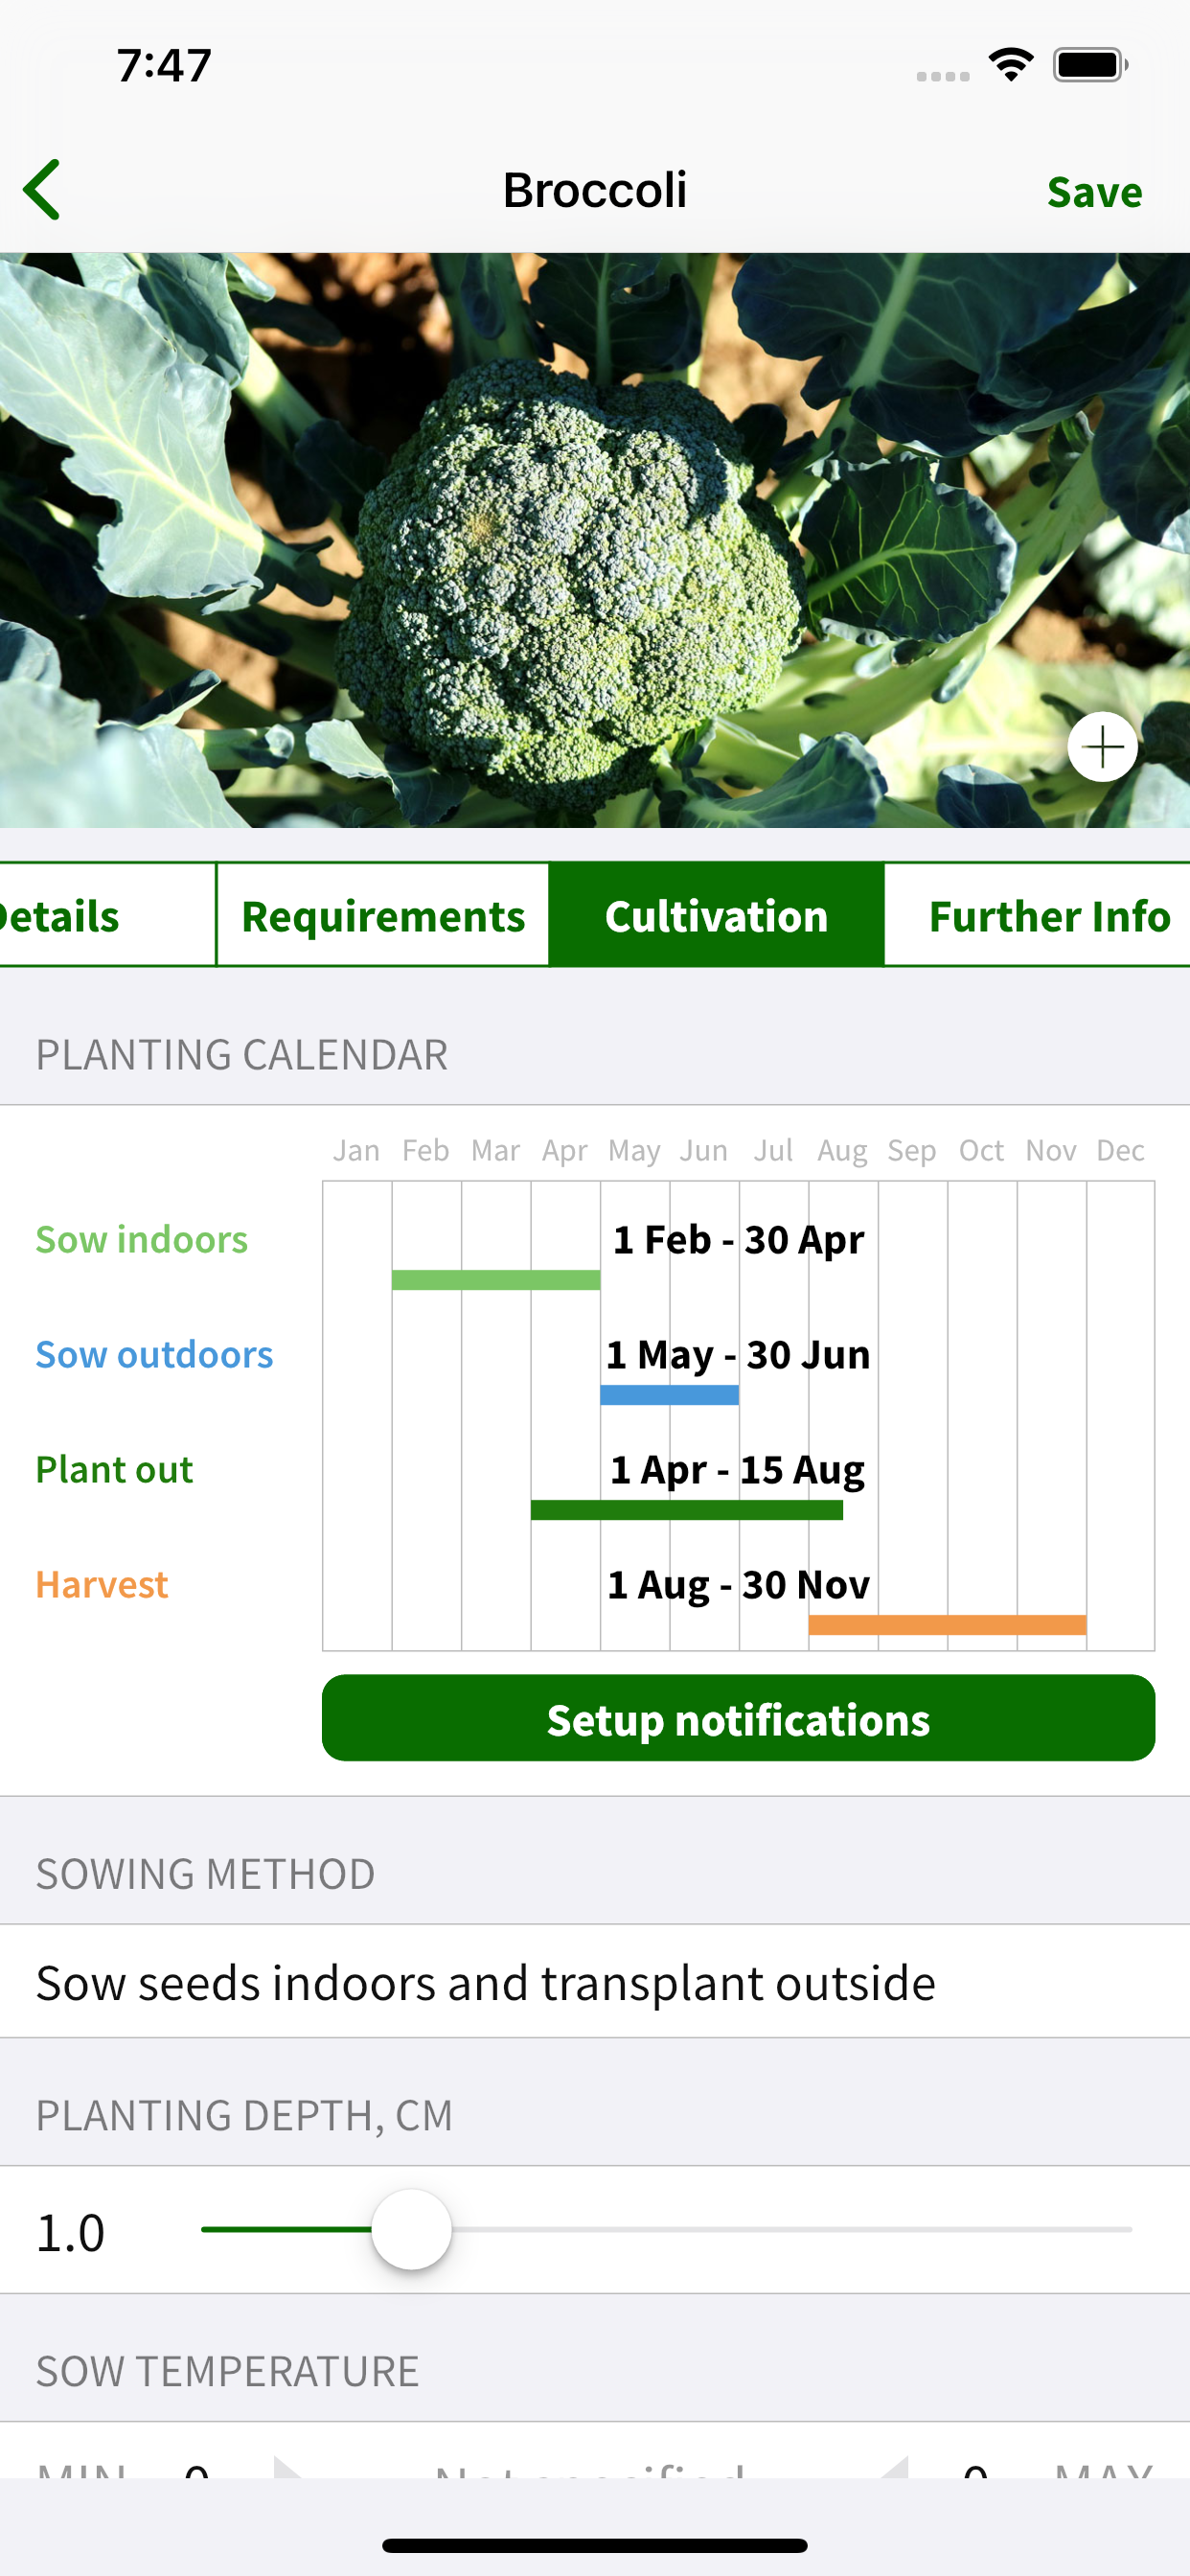
Task: Open Setup notifications
Action: click(738, 1718)
